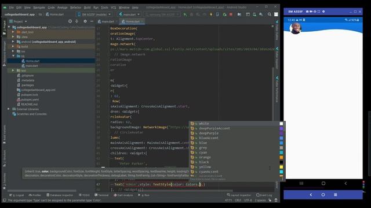Open the File menu
The height and width of the screenshot is (208, 371).
tap(12, 8)
